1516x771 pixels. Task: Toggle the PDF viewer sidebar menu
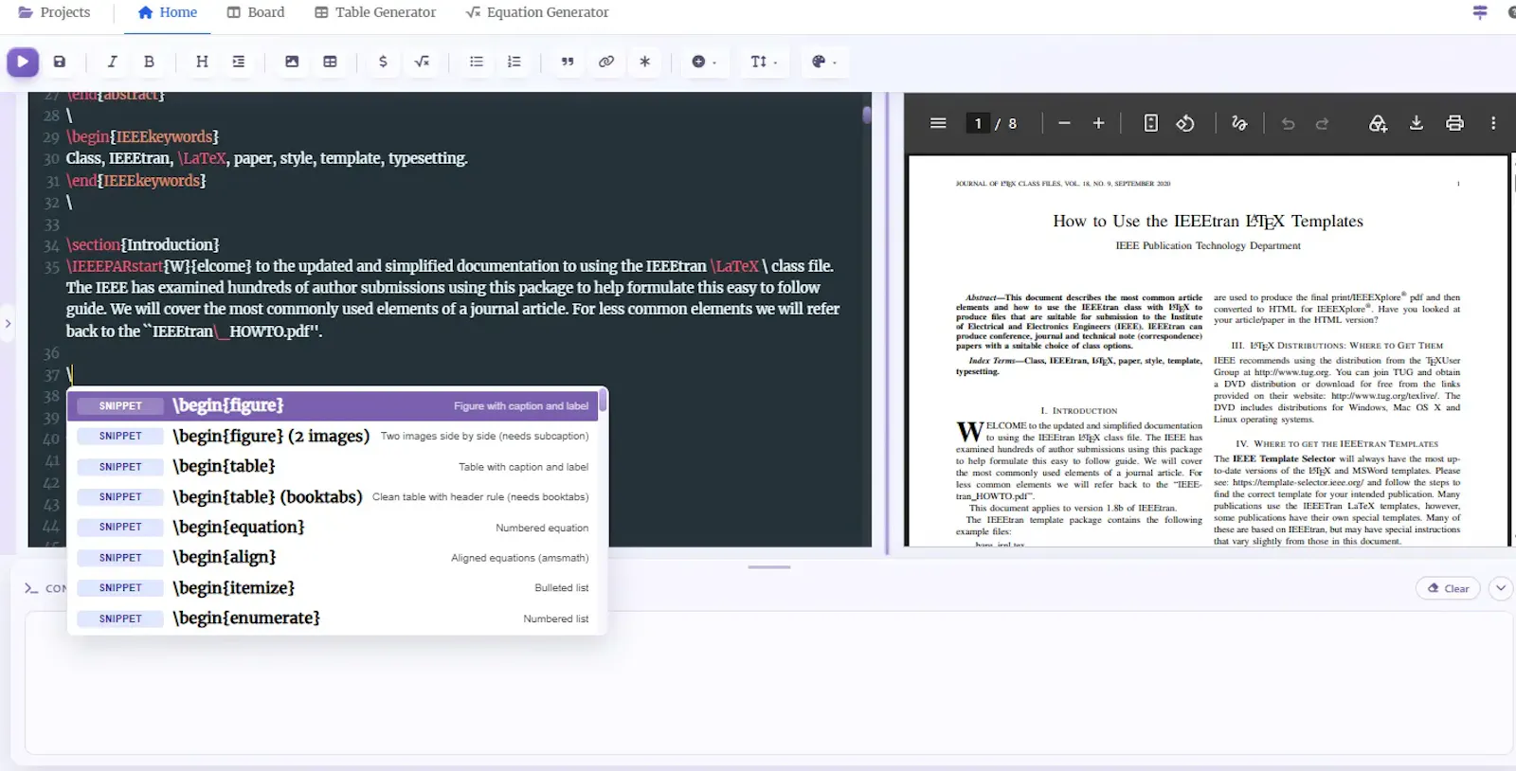938,123
